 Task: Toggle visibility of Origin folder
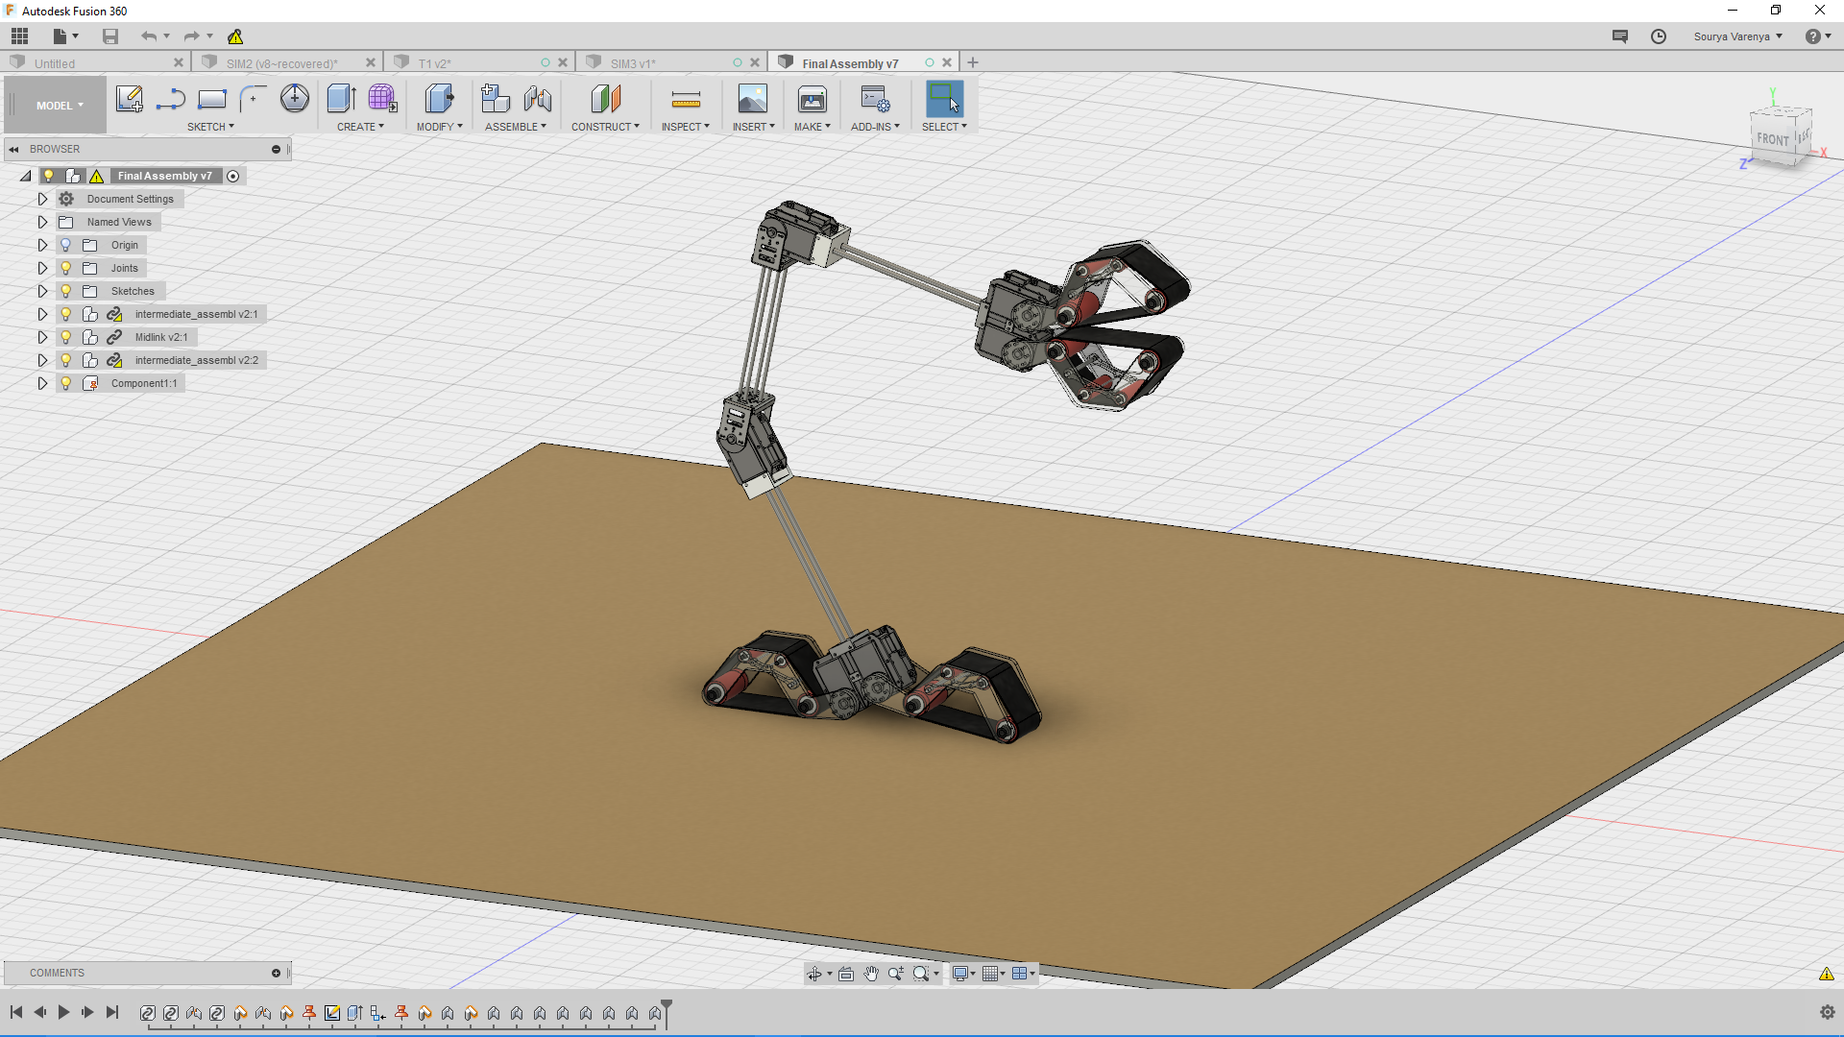(x=65, y=245)
